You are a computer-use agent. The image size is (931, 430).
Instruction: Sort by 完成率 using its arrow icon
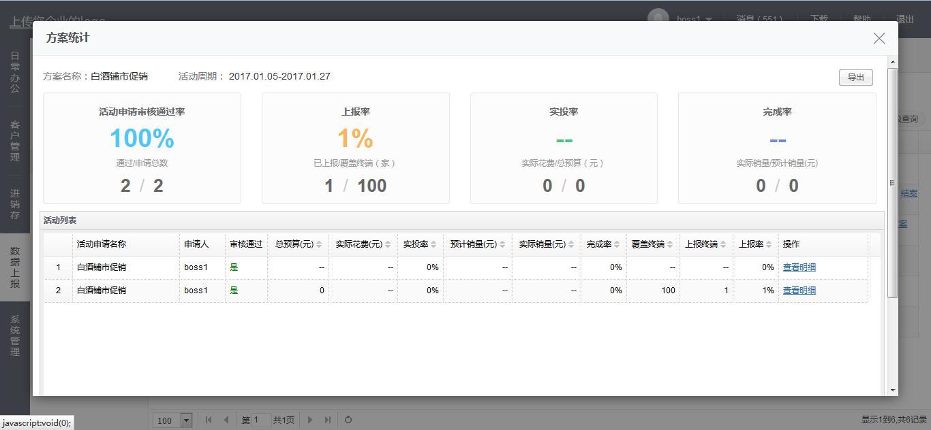pyautogui.click(x=617, y=245)
